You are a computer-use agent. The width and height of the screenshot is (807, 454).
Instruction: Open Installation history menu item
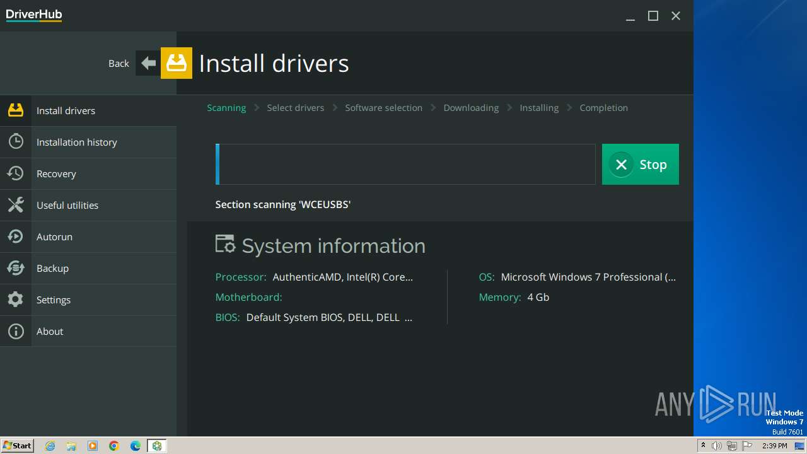click(x=88, y=142)
